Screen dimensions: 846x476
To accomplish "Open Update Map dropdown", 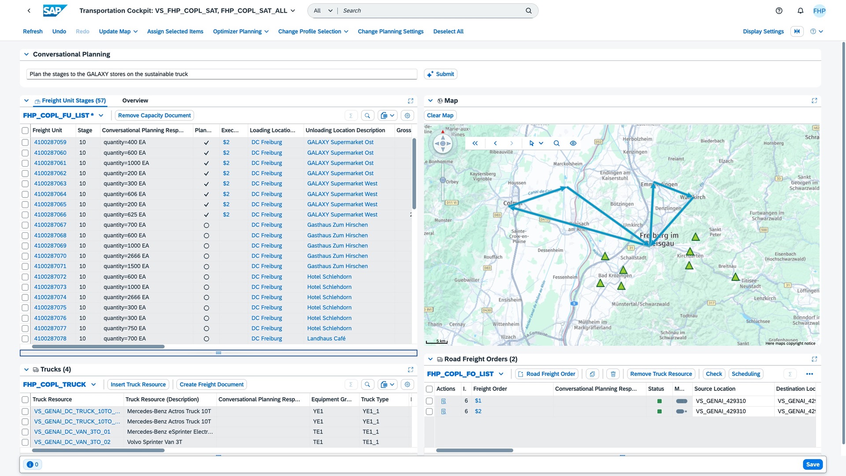I will click(x=118, y=31).
